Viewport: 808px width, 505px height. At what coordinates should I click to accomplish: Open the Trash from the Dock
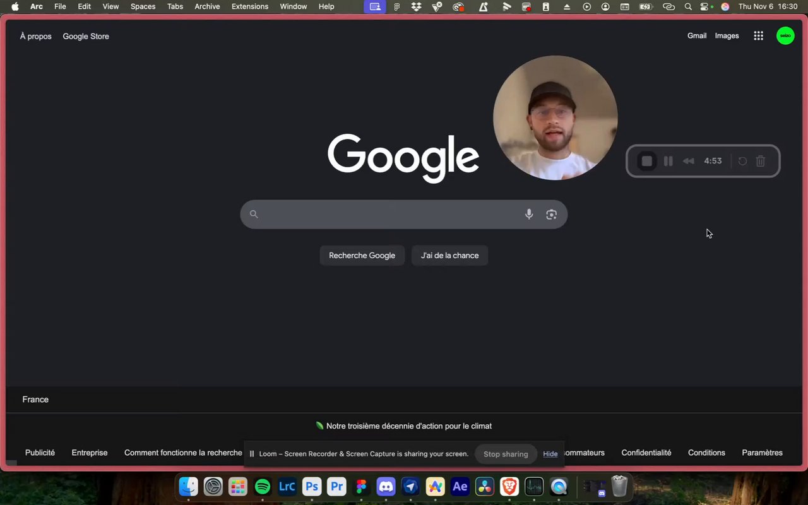[x=620, y=486]
